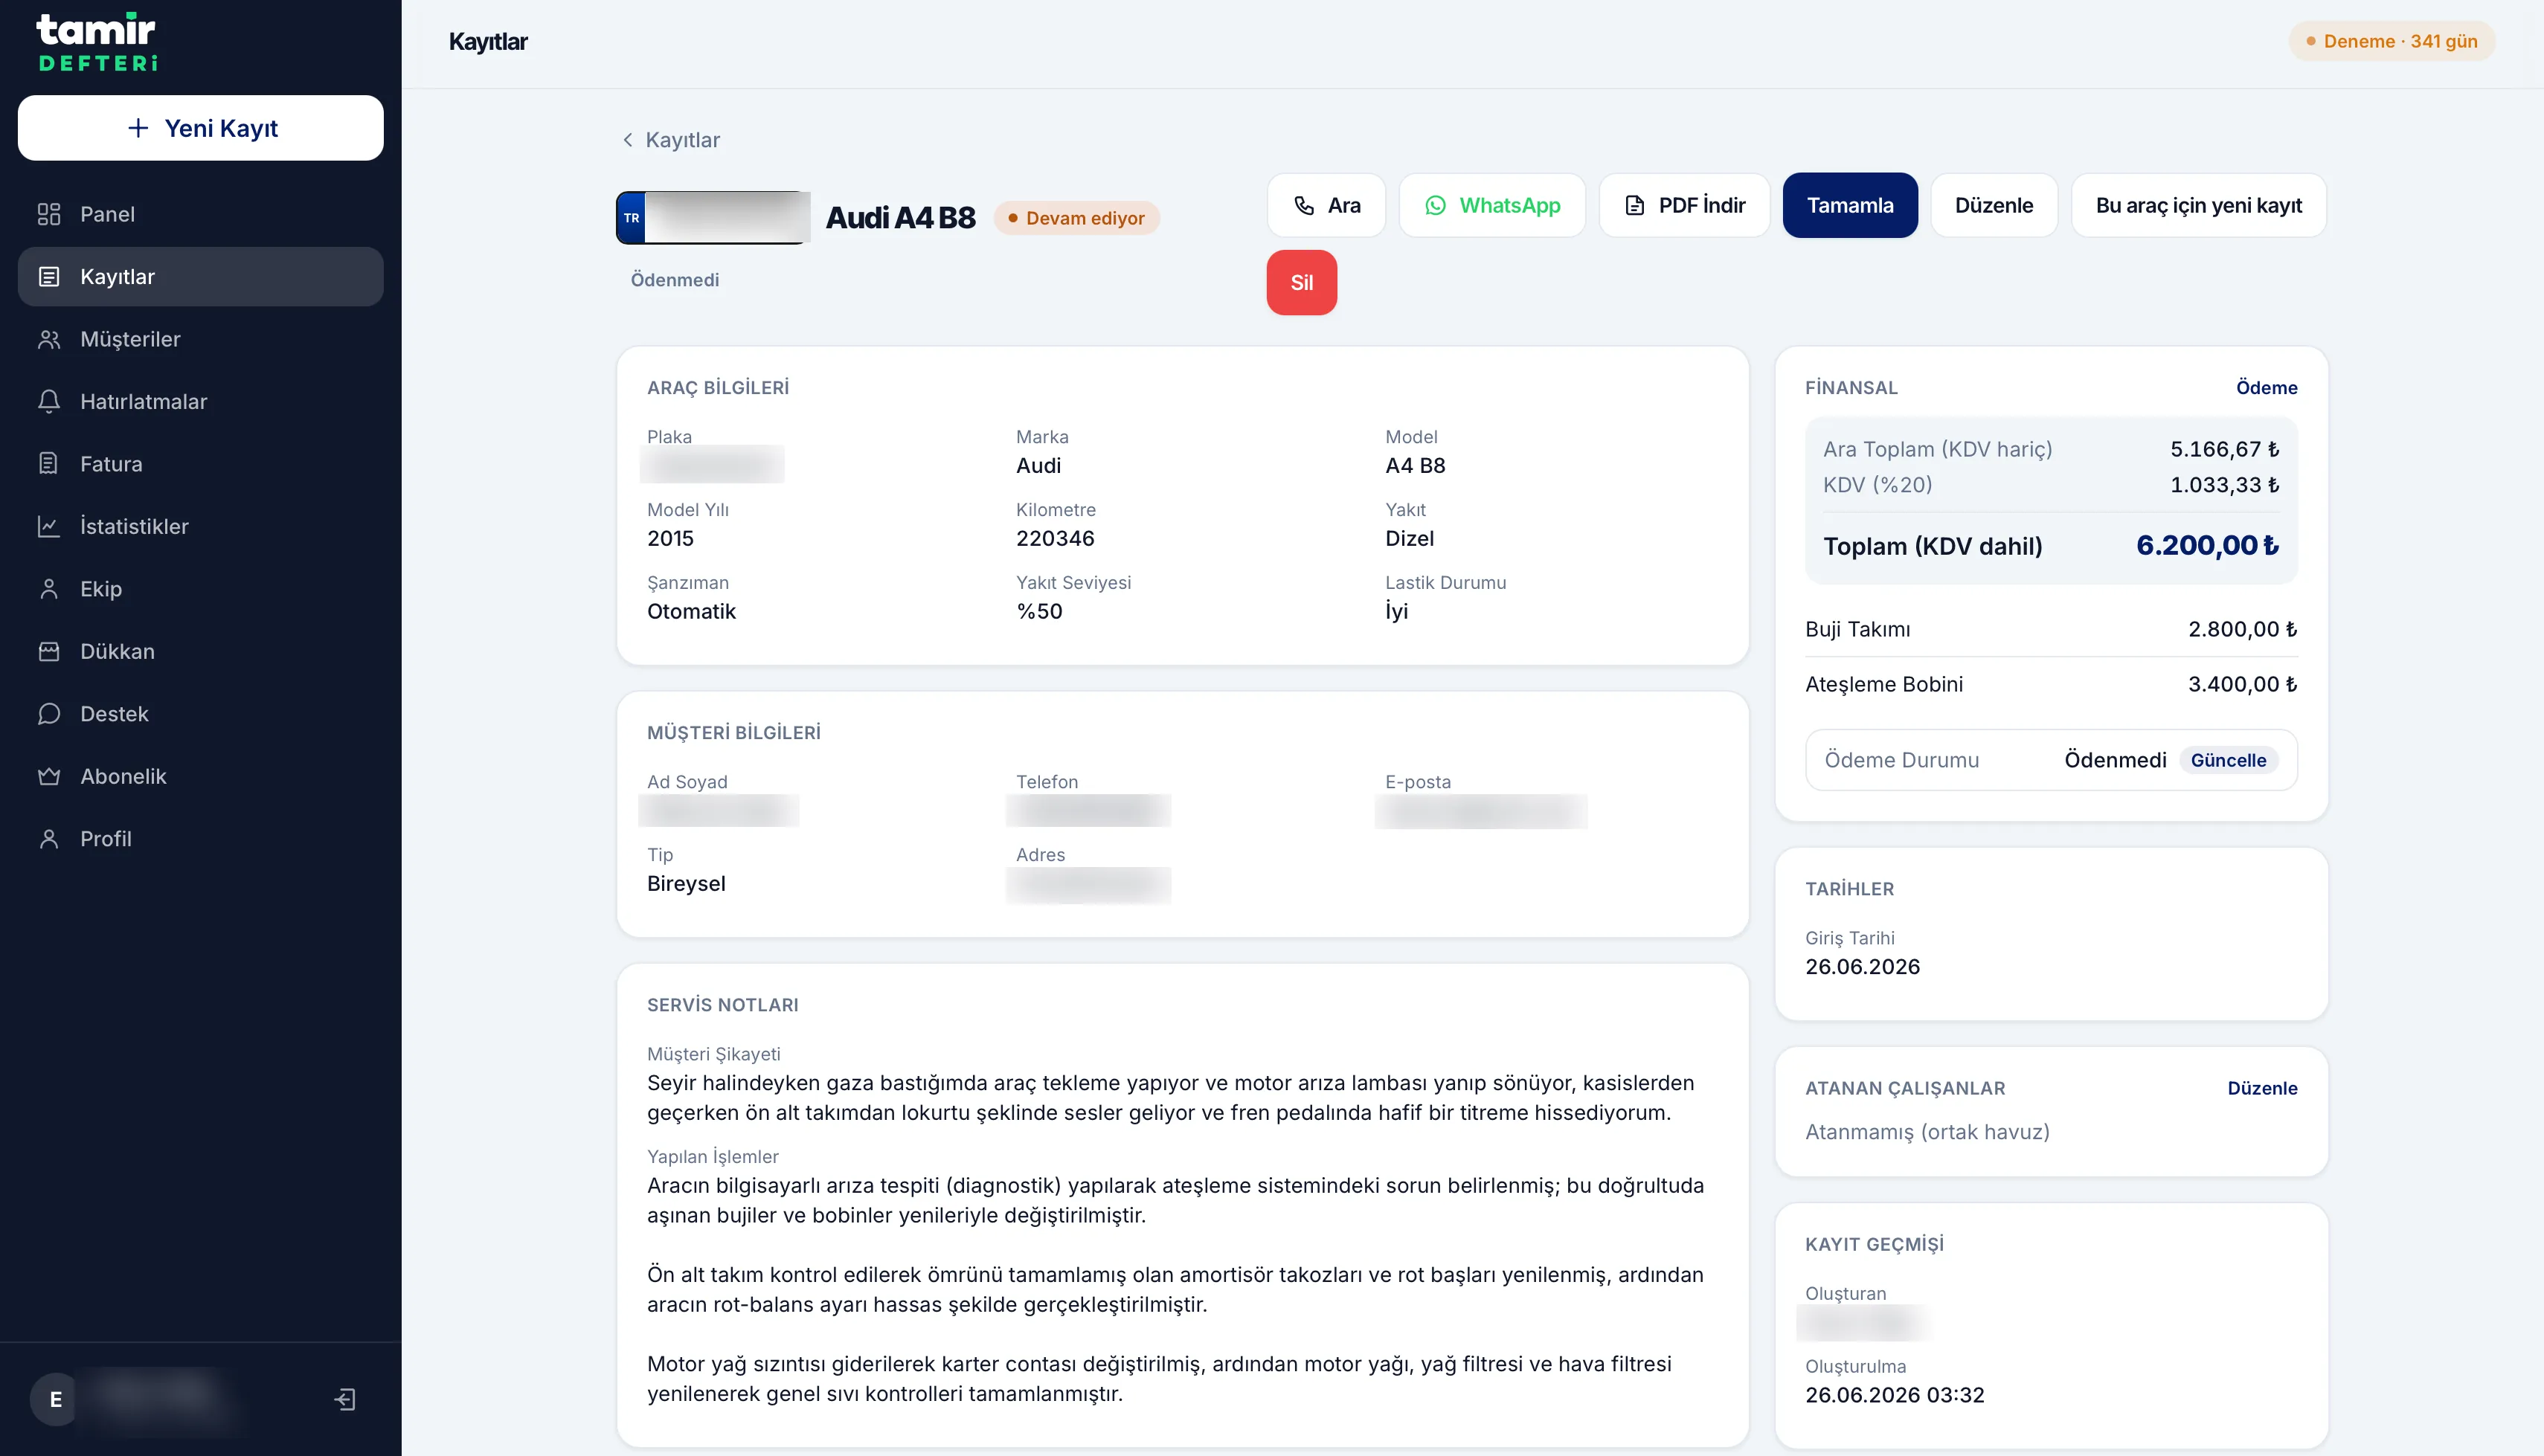Click the logout icon at sidebar bottom
This screenshot has width=2544, height=1456.
point(345,1399)
